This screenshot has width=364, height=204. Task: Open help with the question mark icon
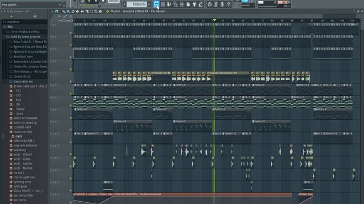coord(229,4)
